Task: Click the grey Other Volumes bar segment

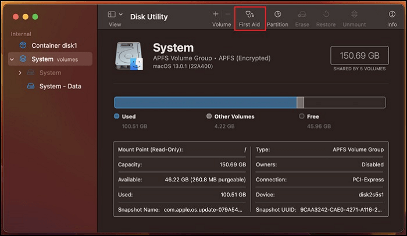Action: [x=300, y=102]
